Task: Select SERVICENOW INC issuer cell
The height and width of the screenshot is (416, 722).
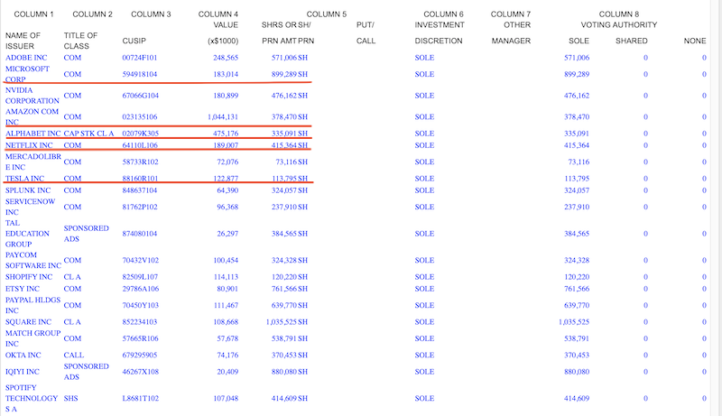Action: click(30, 207)
